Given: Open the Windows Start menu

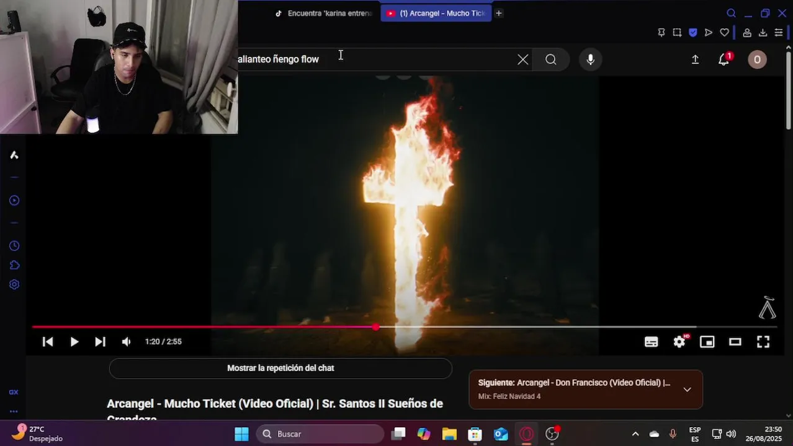Looking at the screenshot, I should coord(241,434).
